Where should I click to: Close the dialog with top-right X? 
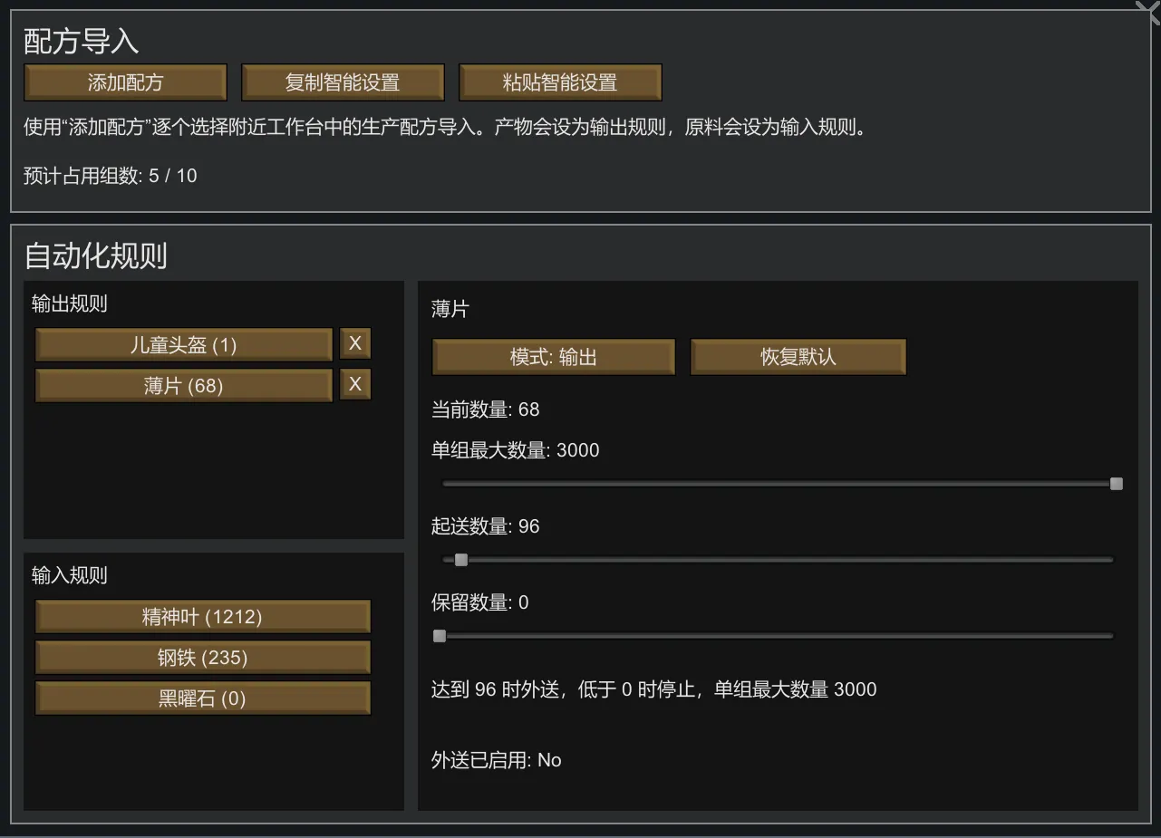[x=1146, y=9]
